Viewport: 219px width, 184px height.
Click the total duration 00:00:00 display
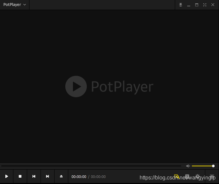click(x=98, y=177)
